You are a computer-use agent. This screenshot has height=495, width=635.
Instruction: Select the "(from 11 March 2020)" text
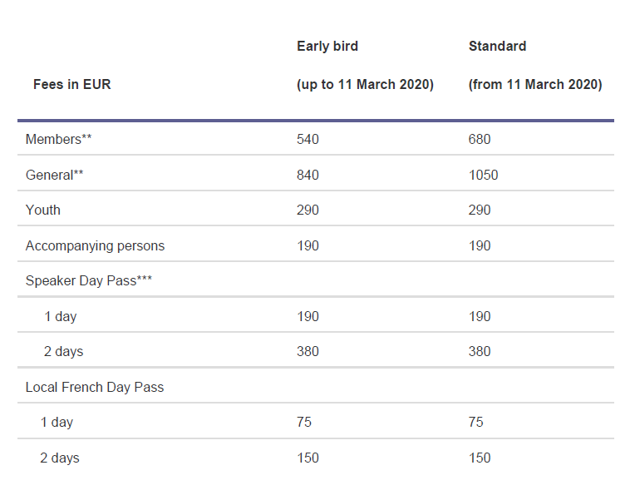534,84
